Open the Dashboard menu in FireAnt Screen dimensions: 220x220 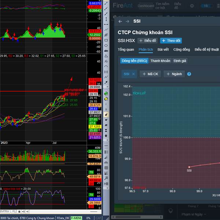(146, 6)
